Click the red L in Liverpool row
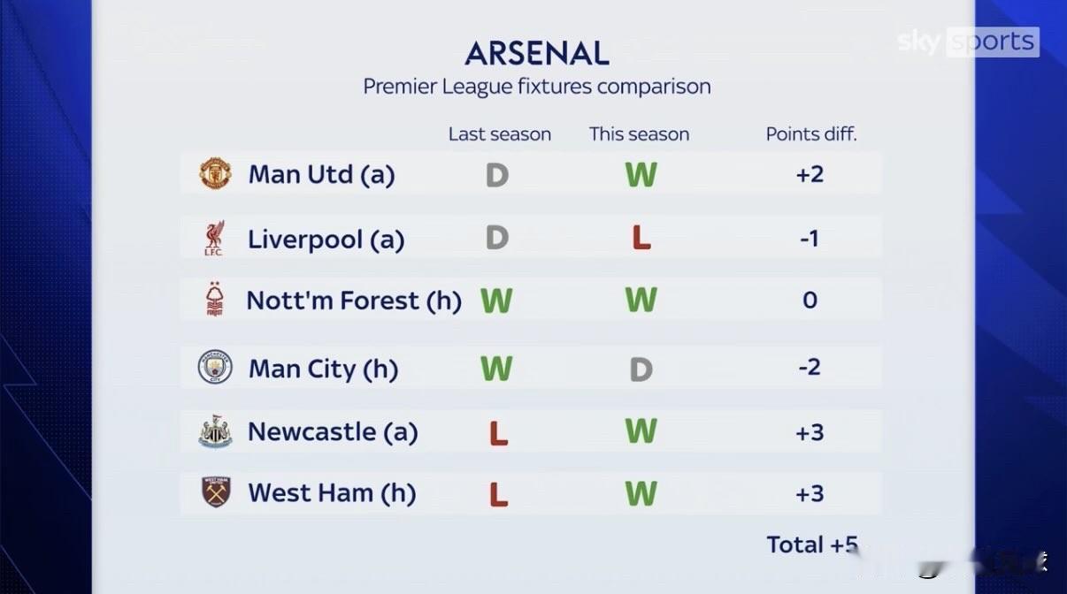Image resolution: width=1067 pixels, height=594 pixels. tap(641, 239)
